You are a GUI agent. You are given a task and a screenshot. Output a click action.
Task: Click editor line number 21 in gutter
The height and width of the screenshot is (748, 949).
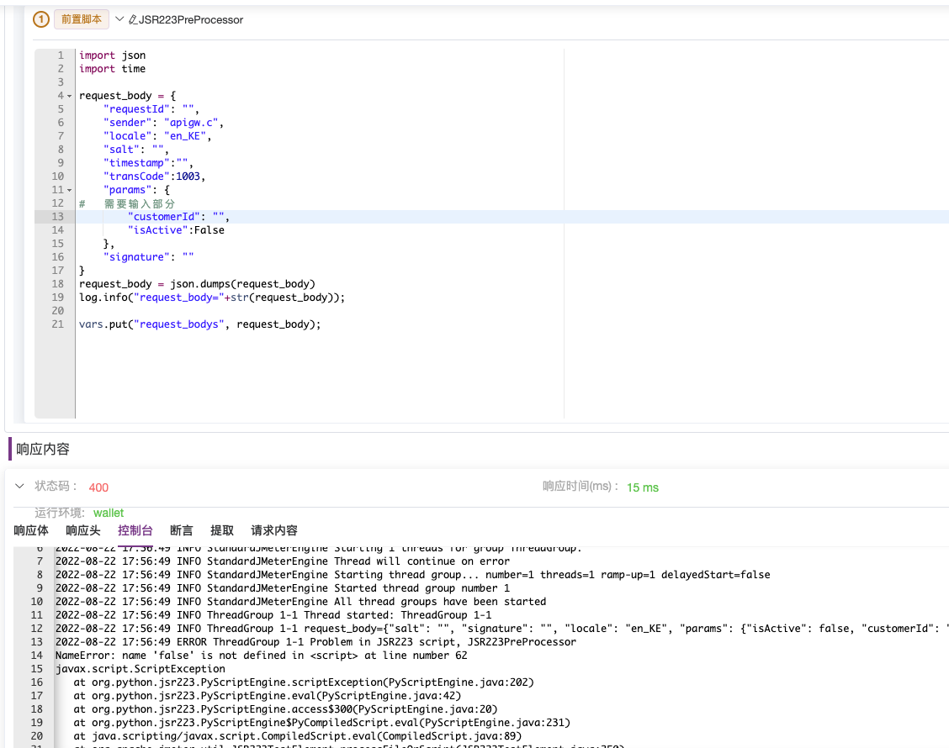[x=57, y=324]
